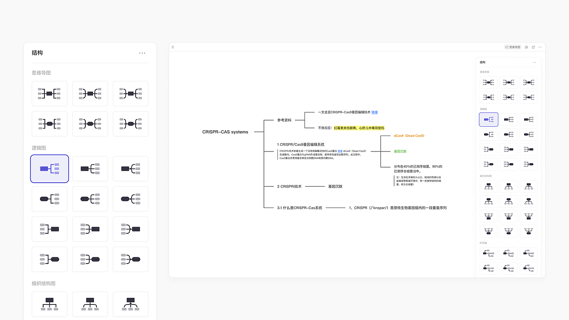Select node "1 CRISPR/Cas9基因编辑系统"
The image size is (569, 320).
coord(301,144)
